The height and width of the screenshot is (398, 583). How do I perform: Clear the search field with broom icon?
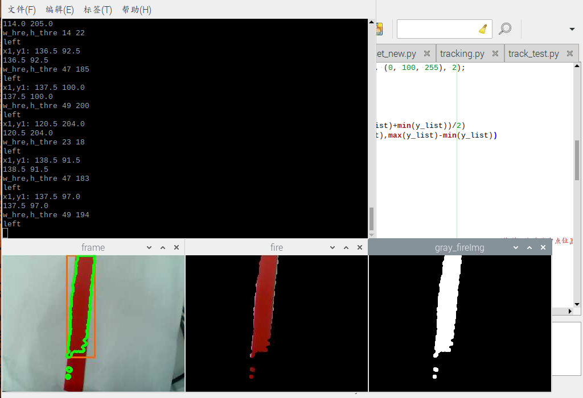pos(483,29)
